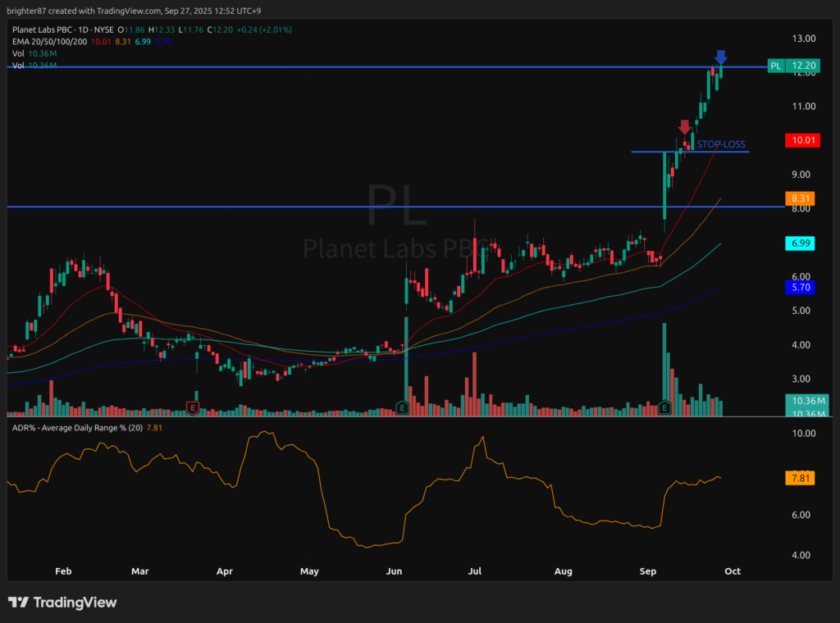The width and height of the screenshot is (840, 623).
Task: Select the ADR% Average Daily Range legend
Action: click(77, 428)
